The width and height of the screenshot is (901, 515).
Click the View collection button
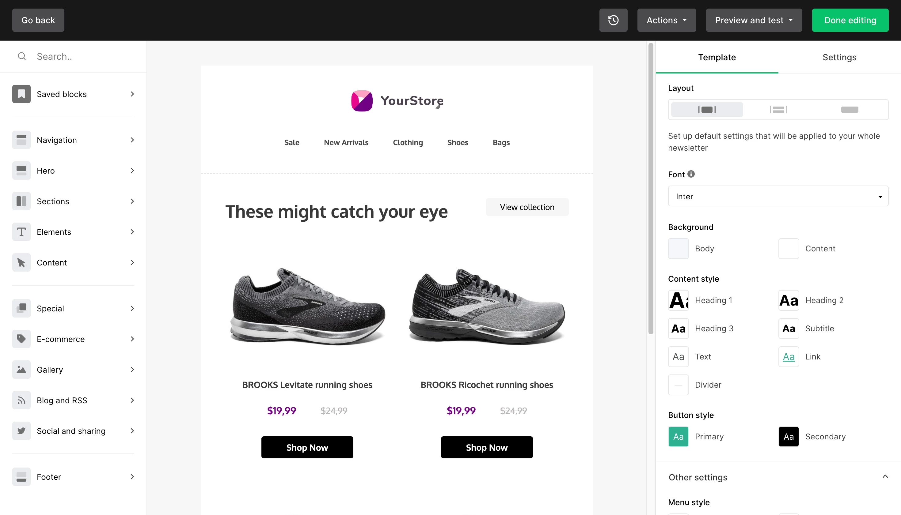tap(527, 207)
